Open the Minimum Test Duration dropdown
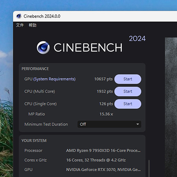The height and width of the screenshot is (177, 177). click(109, 124)
